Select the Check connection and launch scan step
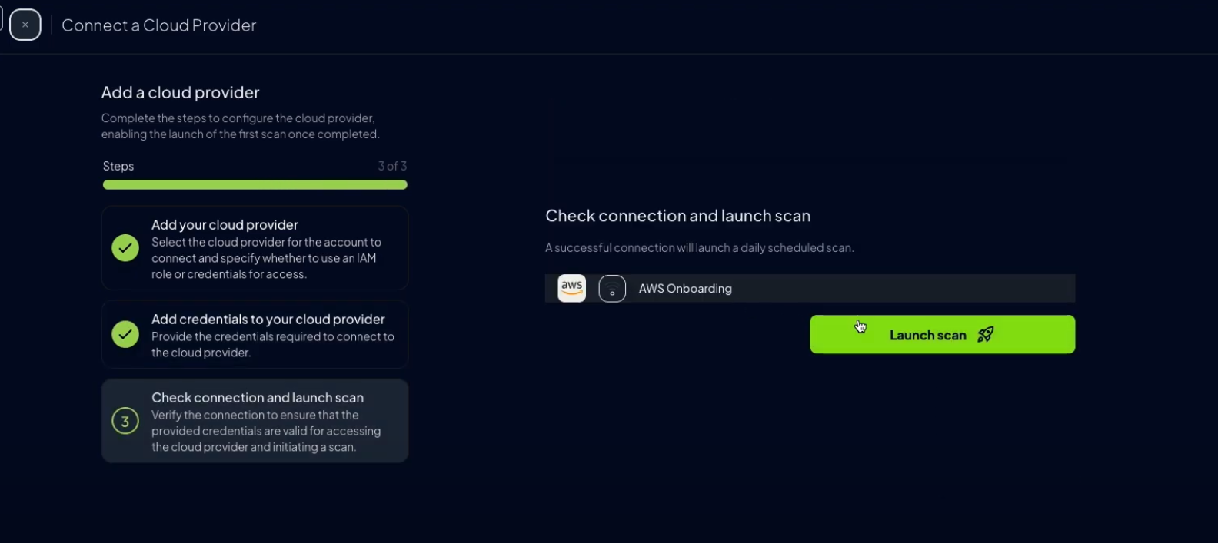The width and height of the screenshot is (1218, 543). click(255, 421)
